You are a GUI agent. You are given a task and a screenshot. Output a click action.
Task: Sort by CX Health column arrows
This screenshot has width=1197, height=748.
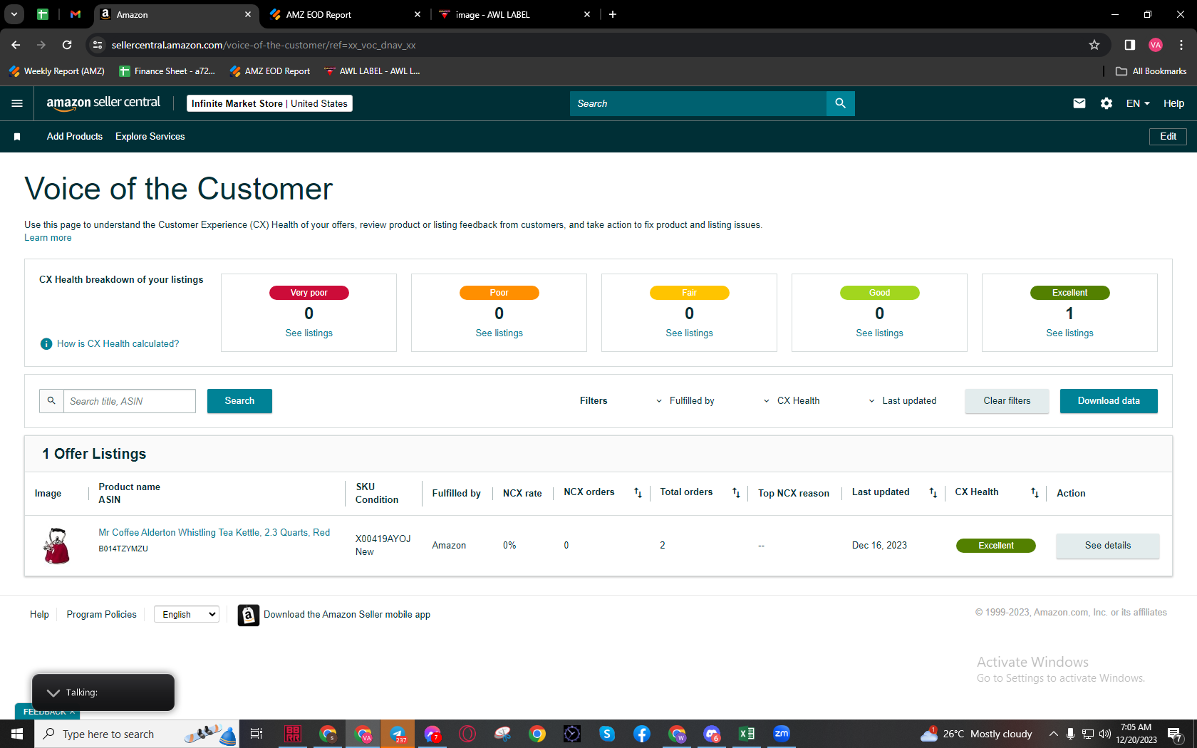(1035, 493)
